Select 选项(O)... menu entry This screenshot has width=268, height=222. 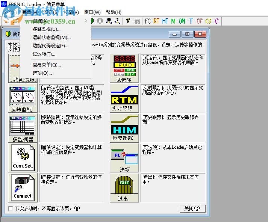[x=56, y=73]
